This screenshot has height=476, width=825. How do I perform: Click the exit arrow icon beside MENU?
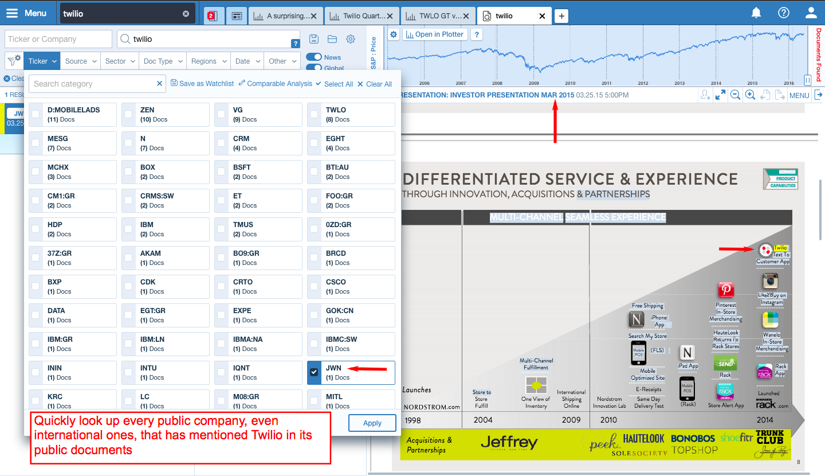[818, 95]
